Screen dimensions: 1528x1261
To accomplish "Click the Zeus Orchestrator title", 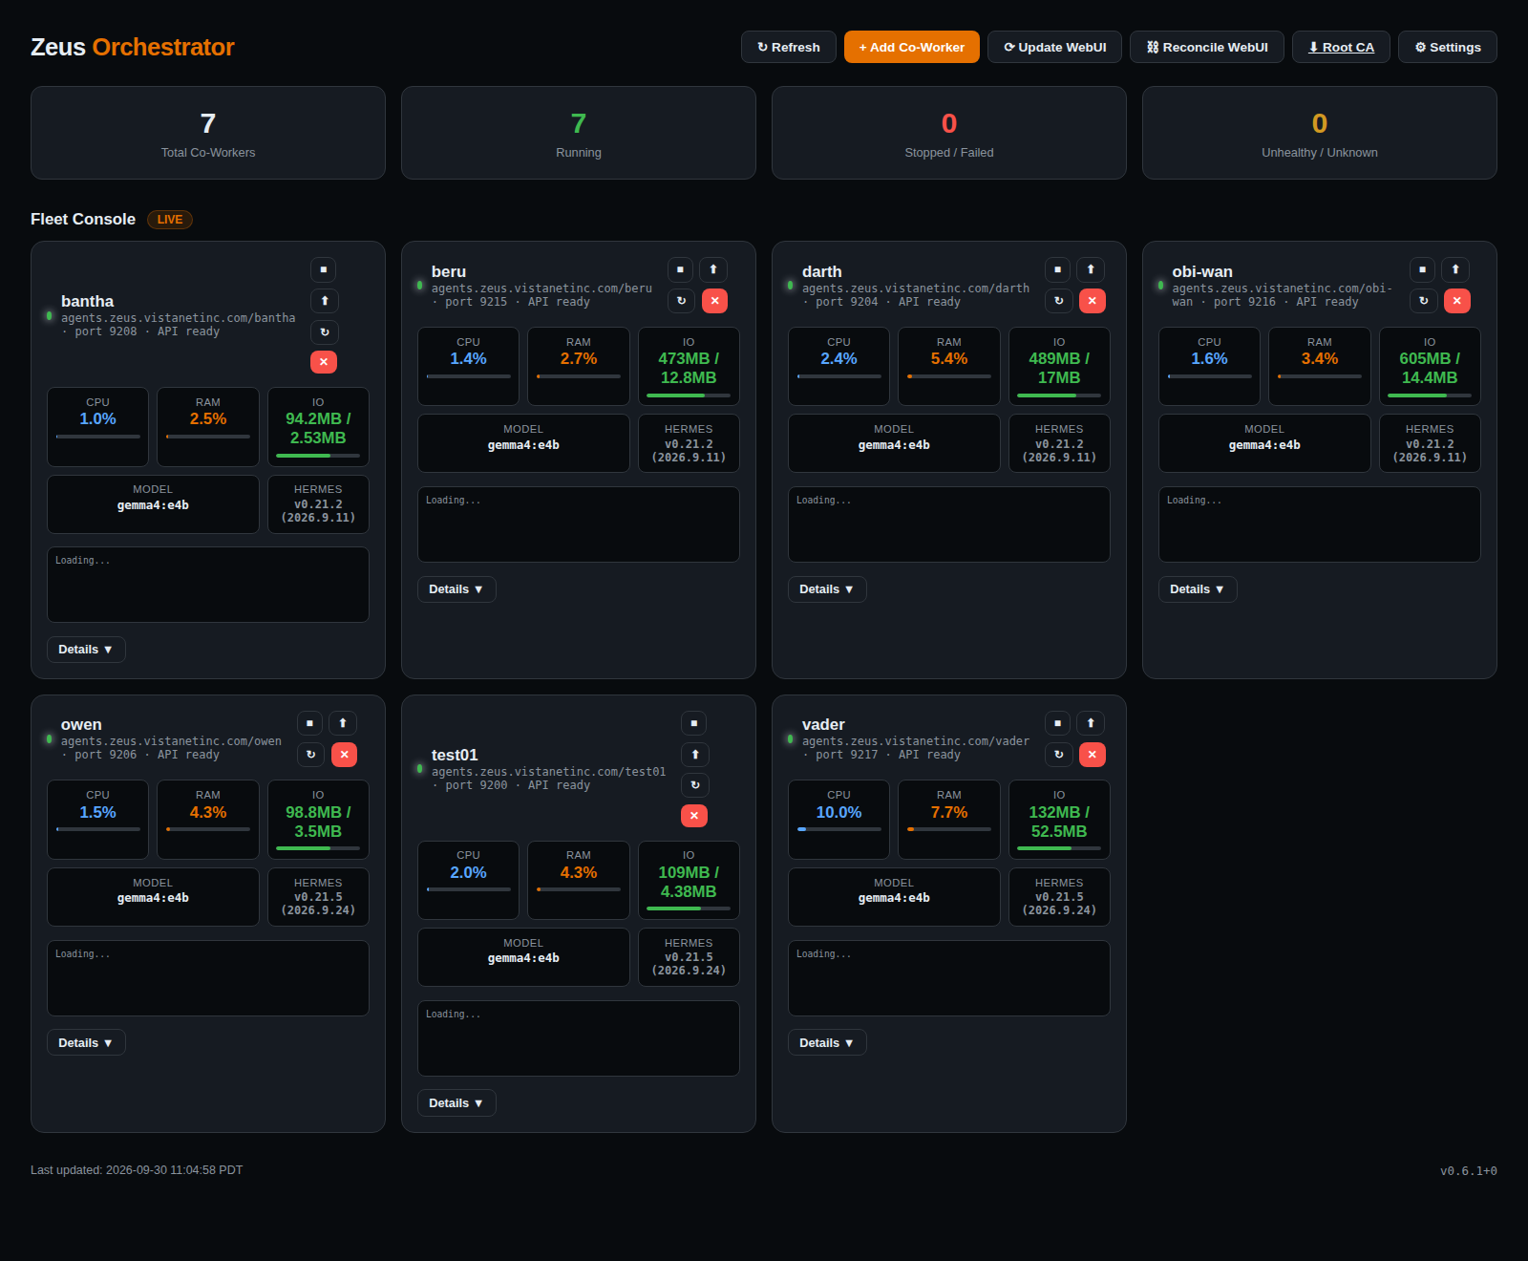I will click(x=133, y=47).
